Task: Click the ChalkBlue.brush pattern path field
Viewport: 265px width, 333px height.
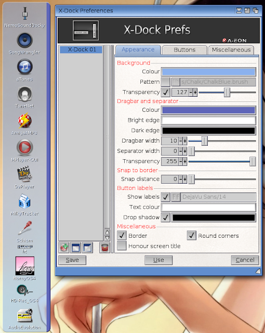Action: pyautogui.click(x=218, y=82)
